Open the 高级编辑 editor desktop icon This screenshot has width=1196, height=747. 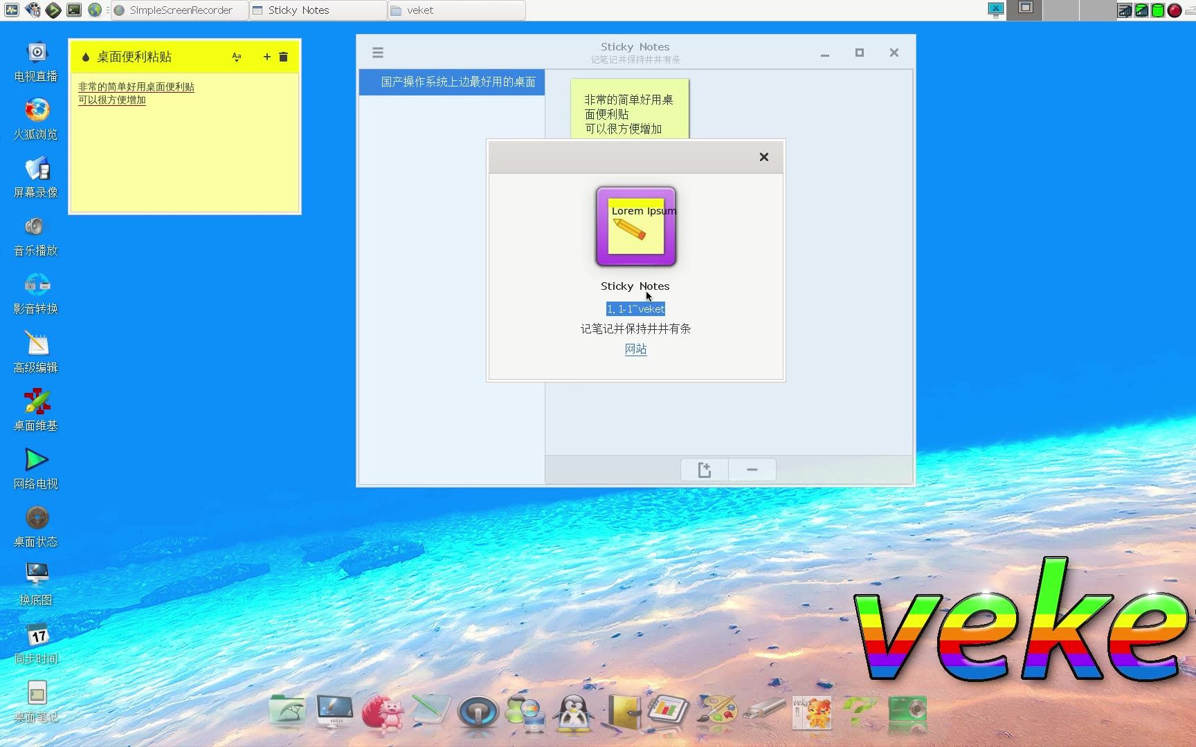(x=36, y=352)
